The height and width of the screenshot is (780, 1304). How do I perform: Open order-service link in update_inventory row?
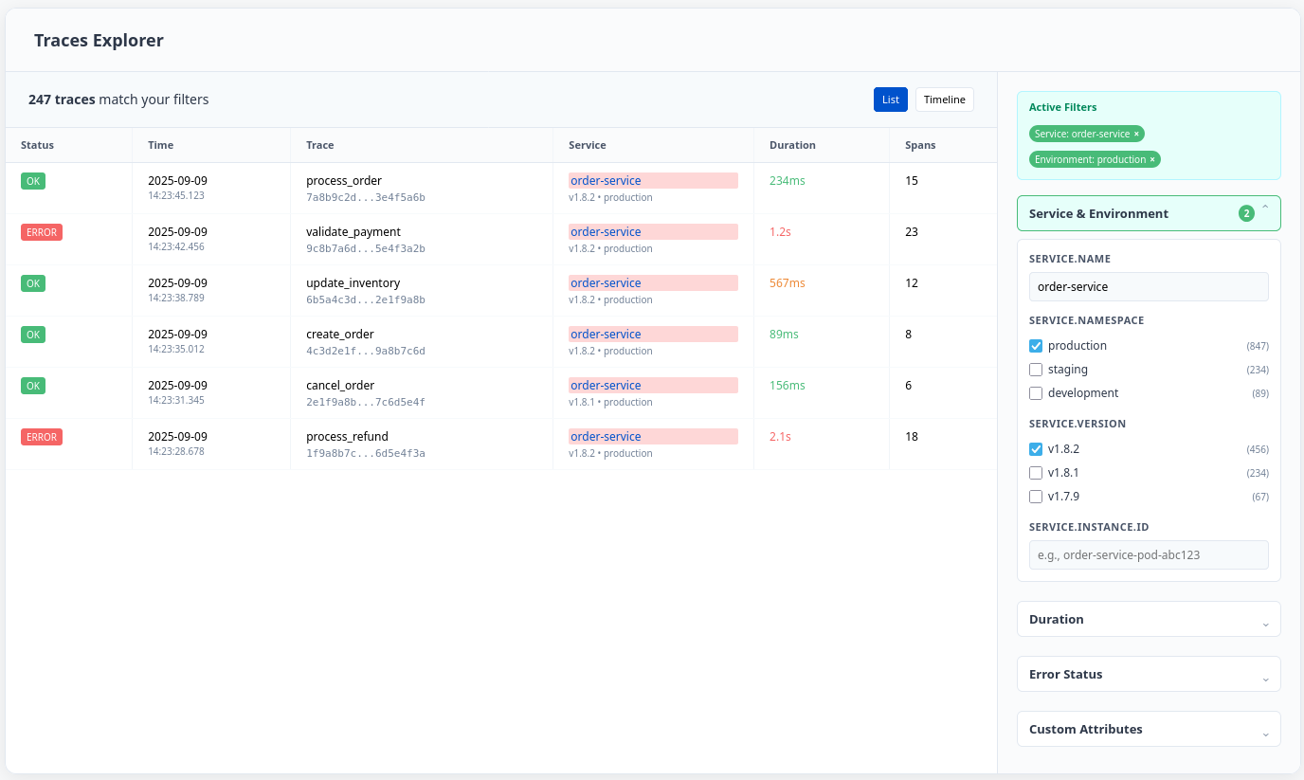tap(606, 283)
